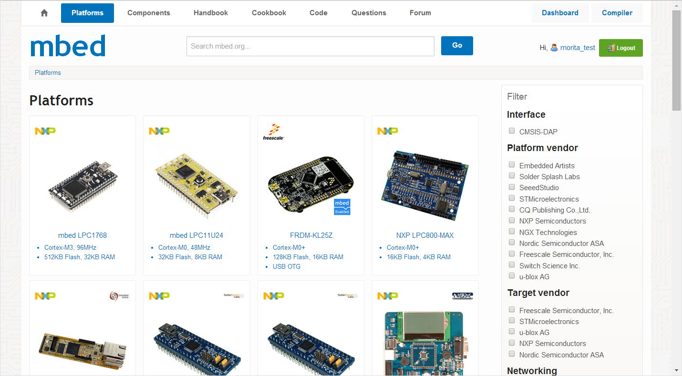682x376 pixels.
Task: Check STMicroelectronics under Platform vendor
Action: (512, 198)
